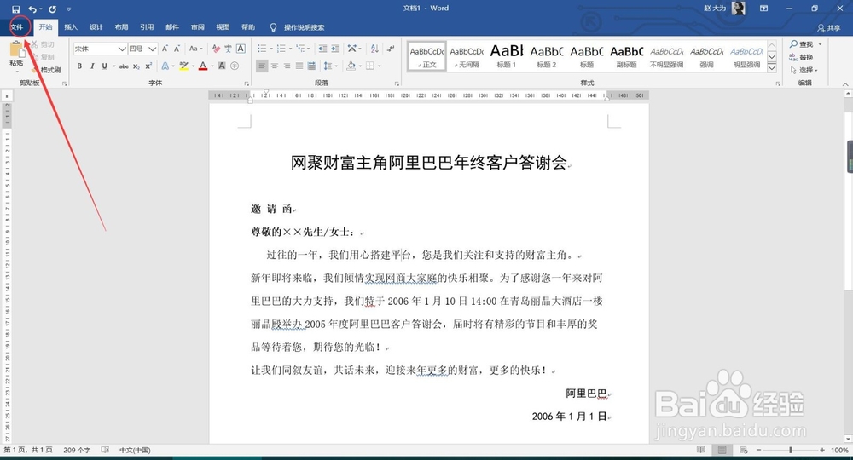The height and width of the screenshot is (460, 853).
Task: Toggle Underline formatting
Action: tap(104, 66)
